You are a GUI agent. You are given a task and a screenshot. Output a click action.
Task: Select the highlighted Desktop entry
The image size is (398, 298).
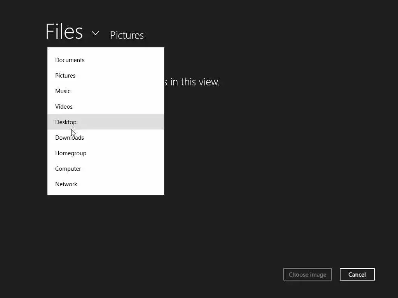tap(66, 122)
